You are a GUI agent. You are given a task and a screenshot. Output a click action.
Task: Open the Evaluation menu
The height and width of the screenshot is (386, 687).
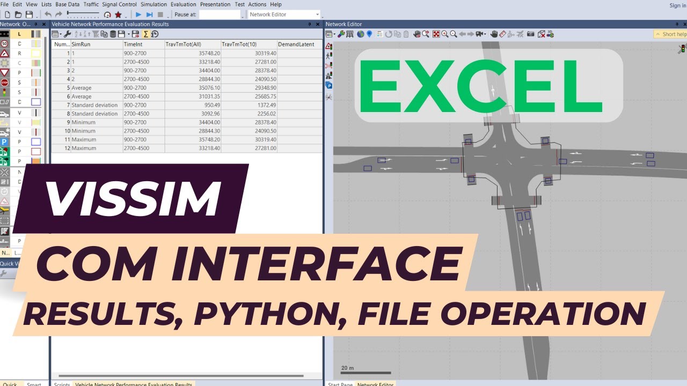pos(184,4)
